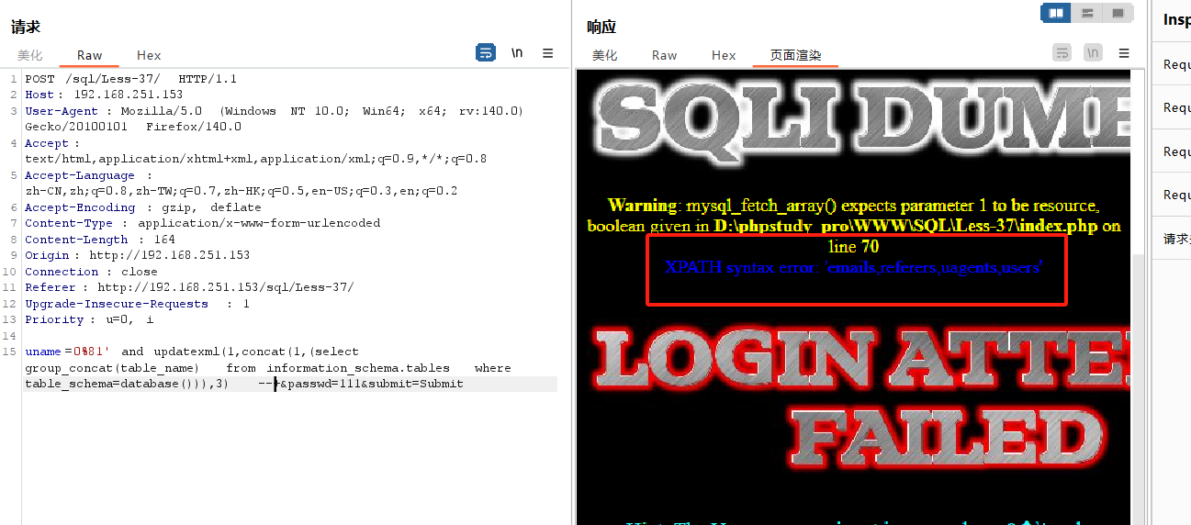Screen dimensions: 1191x525
Task: Click the Accept-Language header name
Action: click(80, 175)
